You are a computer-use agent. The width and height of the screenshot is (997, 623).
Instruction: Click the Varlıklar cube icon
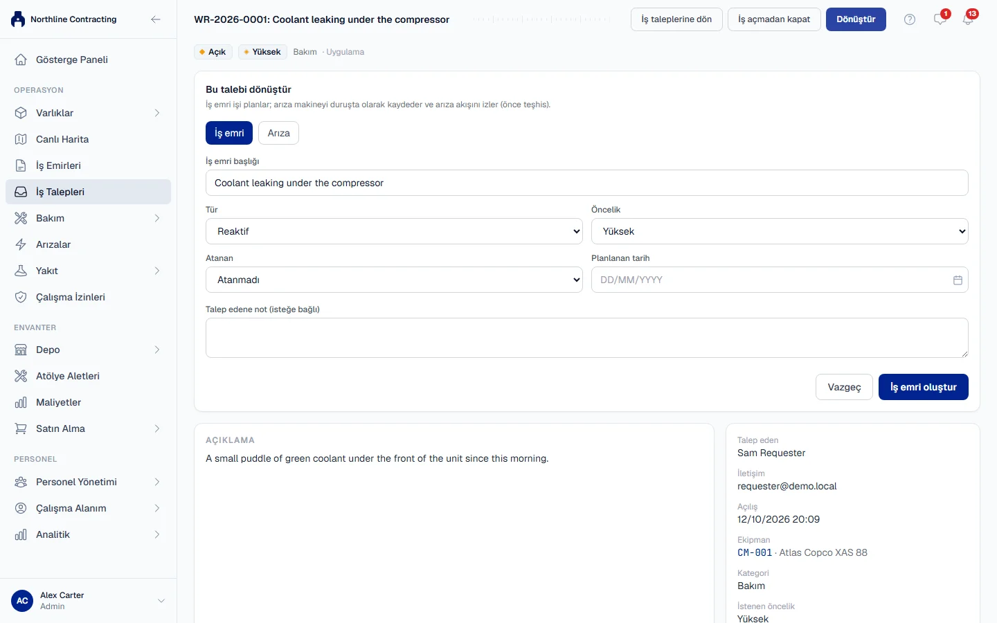21,113
